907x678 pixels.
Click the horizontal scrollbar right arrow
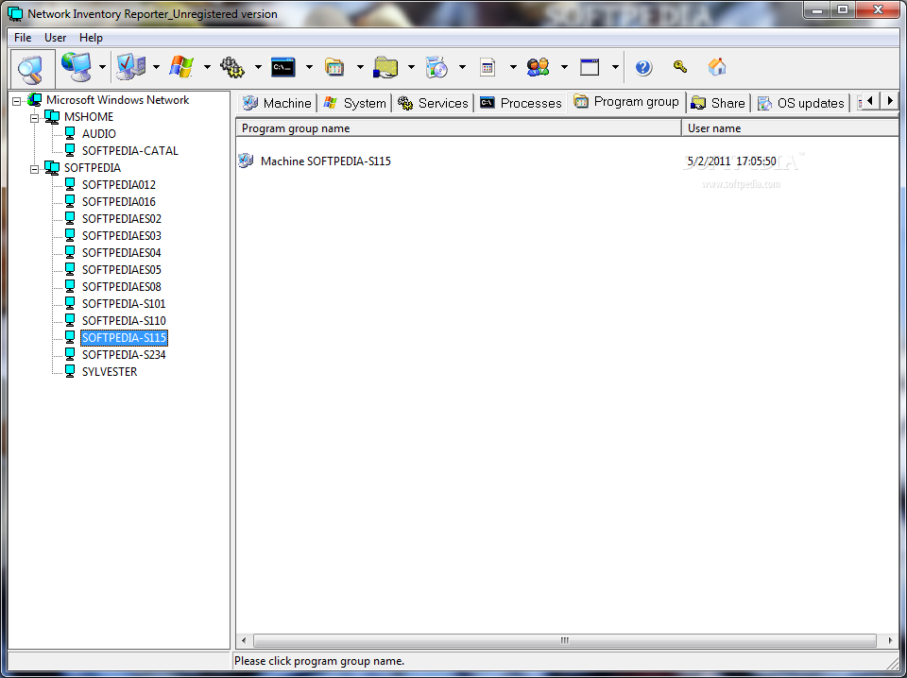[890, 640]
